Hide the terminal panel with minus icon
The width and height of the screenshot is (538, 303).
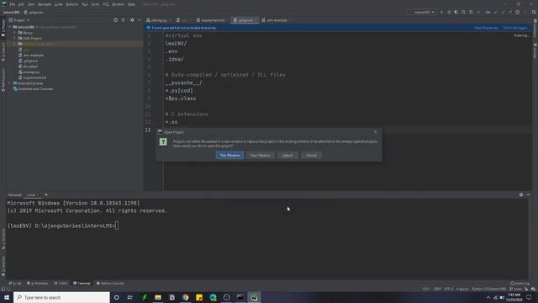coord(529,194)
